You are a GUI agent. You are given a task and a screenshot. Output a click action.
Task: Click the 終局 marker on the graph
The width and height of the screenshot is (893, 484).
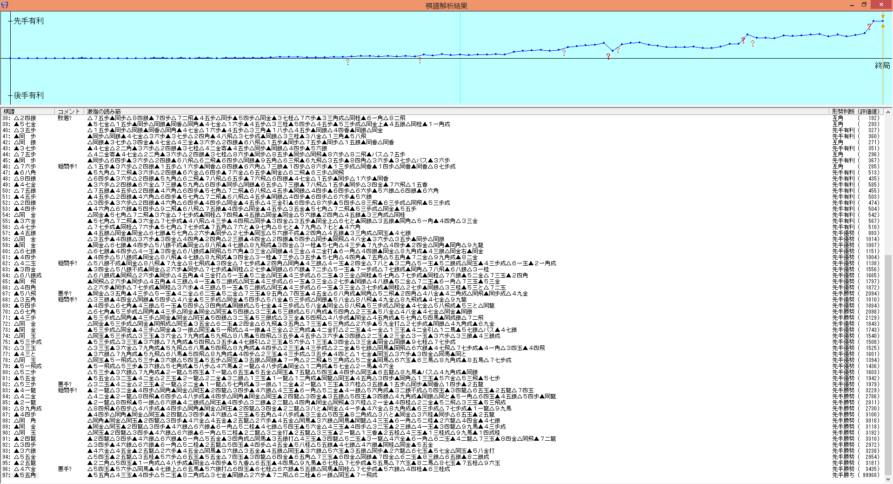[x=882, y=66]
